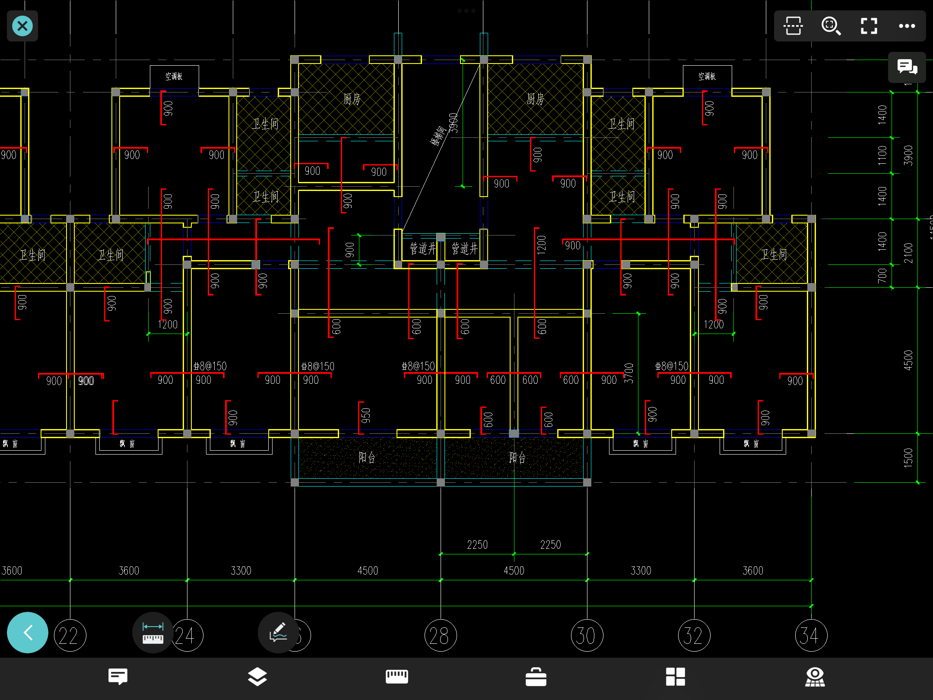933x700 pixels.
Task: Open the view camera tab in the bottom bar
Action: [815, 677]
